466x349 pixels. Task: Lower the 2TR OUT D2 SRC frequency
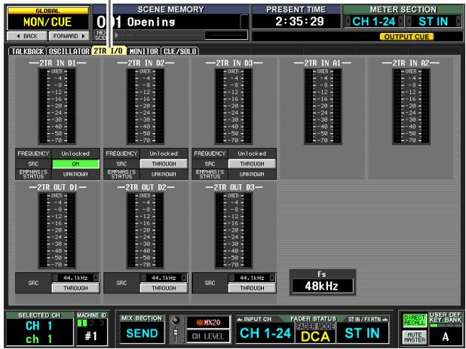point(143,278)
